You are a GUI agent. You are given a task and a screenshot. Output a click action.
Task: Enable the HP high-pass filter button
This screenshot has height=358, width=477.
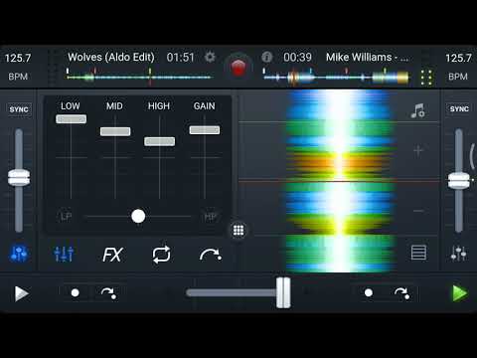210,217
